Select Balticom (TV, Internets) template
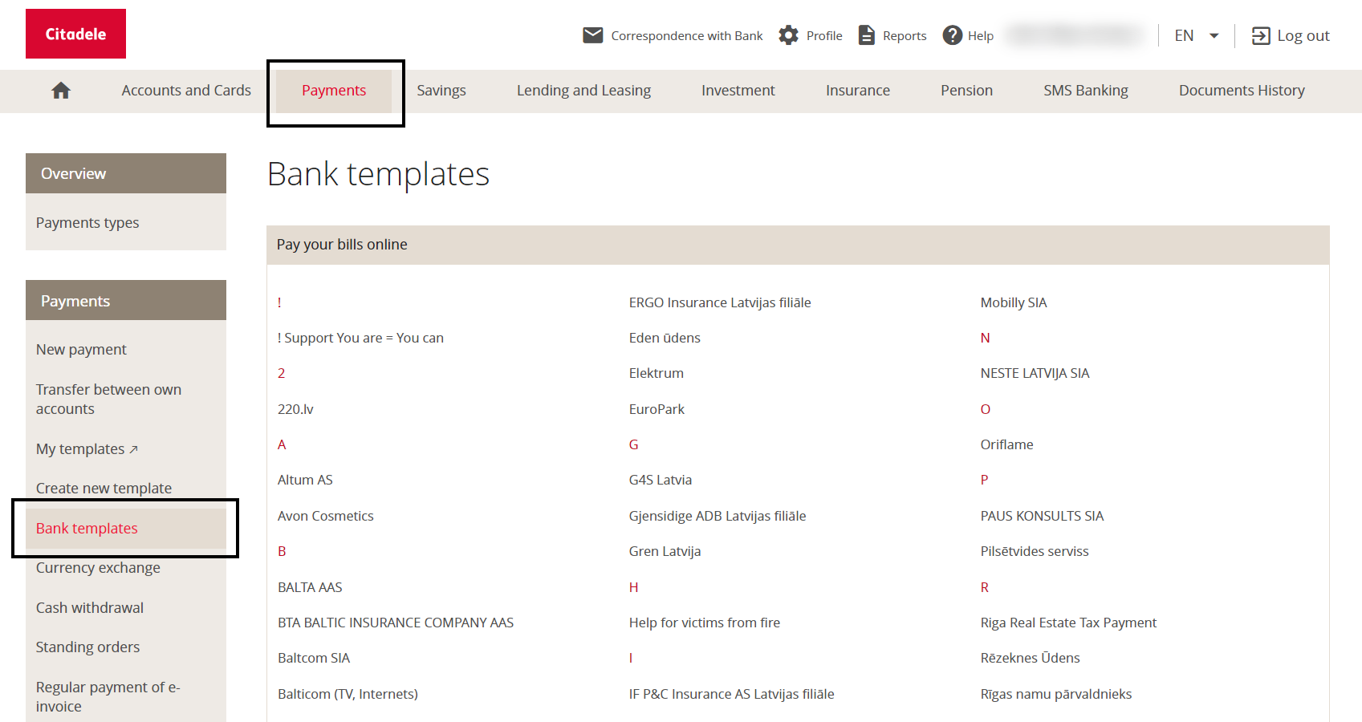This screenshot has width=1362, height=722. [348, 694]
